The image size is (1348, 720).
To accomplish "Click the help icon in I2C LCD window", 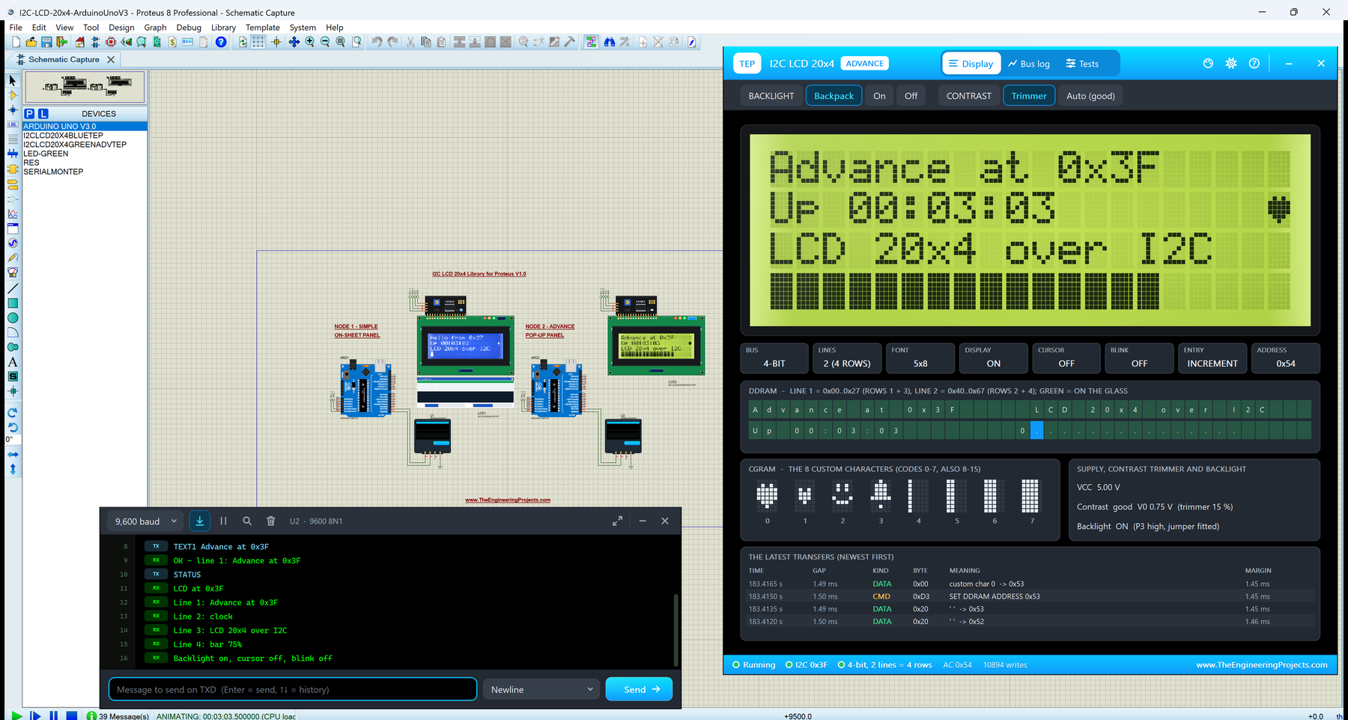I will pyautogui.click(x=1254, y=64).
